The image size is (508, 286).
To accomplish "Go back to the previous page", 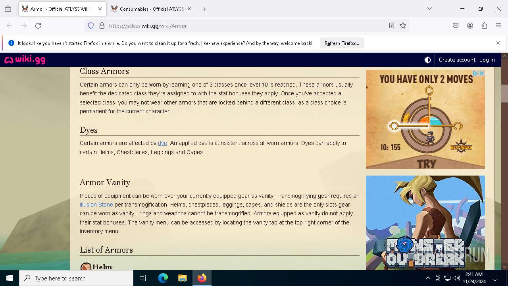I will 10,26.
